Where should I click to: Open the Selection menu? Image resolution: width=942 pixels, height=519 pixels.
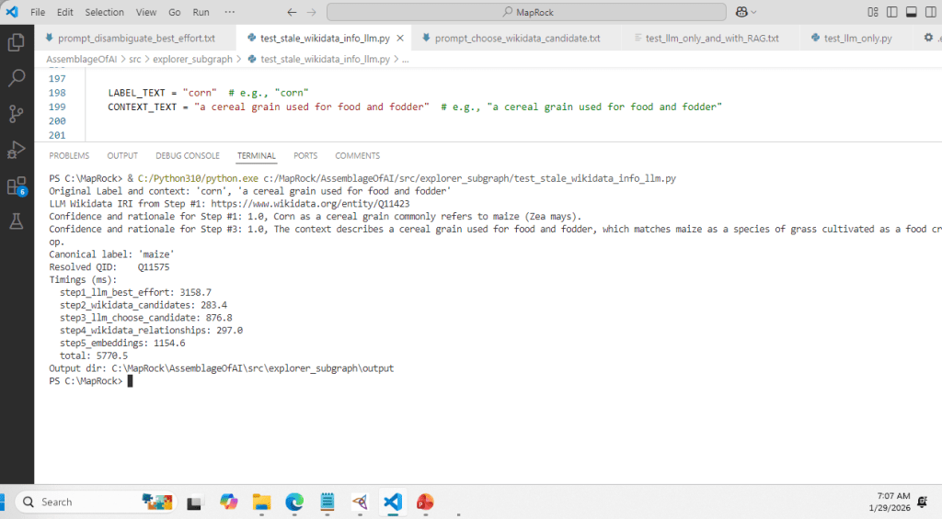pyautogui.click(x=104, y=12)
